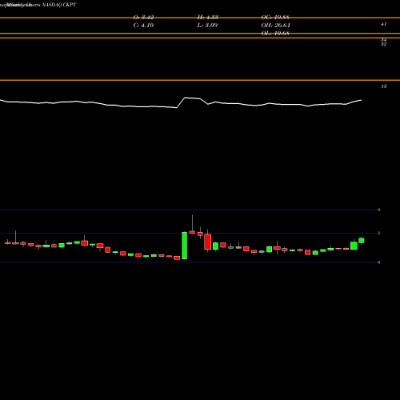Click the 5 price axis label
This screenshot has height=400, width=400.
point(378,234)
